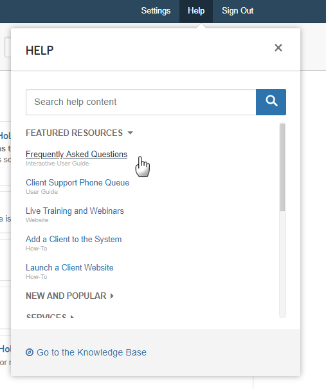This screenshot has width=326, height=389.
Task: Open Live Training and Webinars link
Action: 75,211
